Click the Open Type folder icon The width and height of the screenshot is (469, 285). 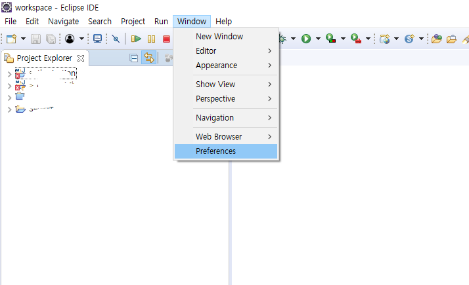pos(437,39)
